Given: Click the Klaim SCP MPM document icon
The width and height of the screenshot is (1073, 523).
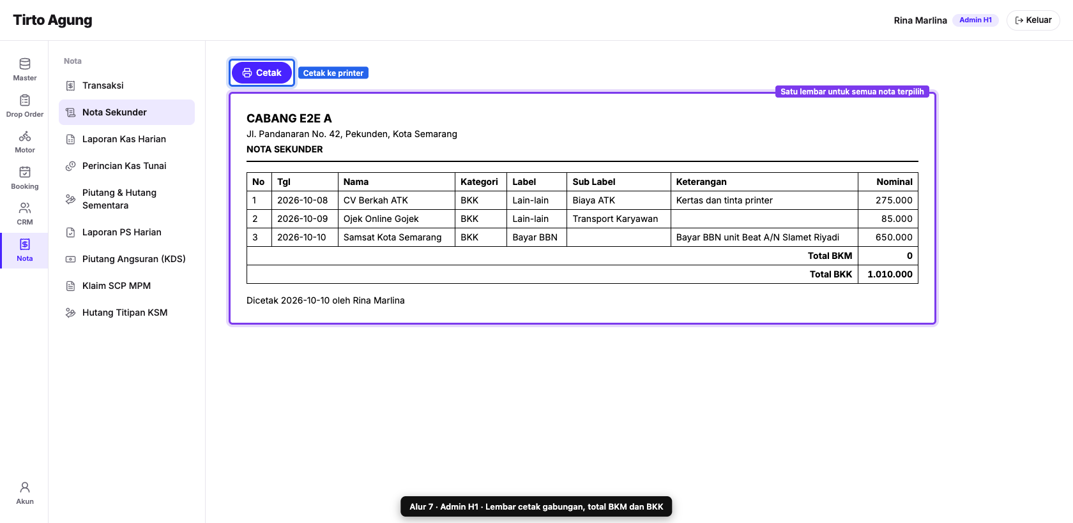Looking at the screenshot, I should click(71, 286).
